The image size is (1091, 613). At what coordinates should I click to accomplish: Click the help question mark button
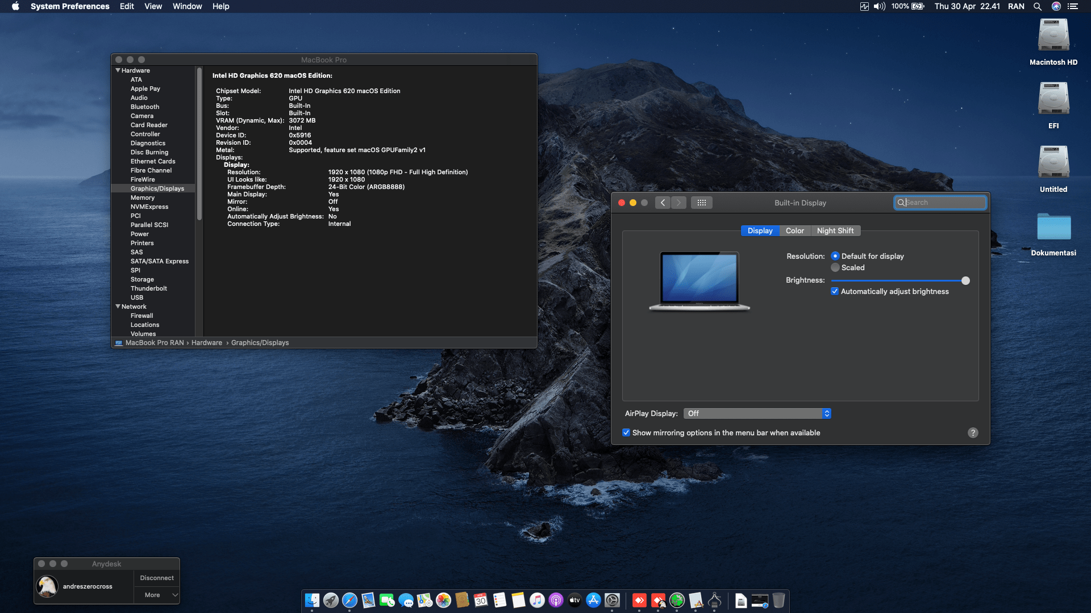point(973,433)
